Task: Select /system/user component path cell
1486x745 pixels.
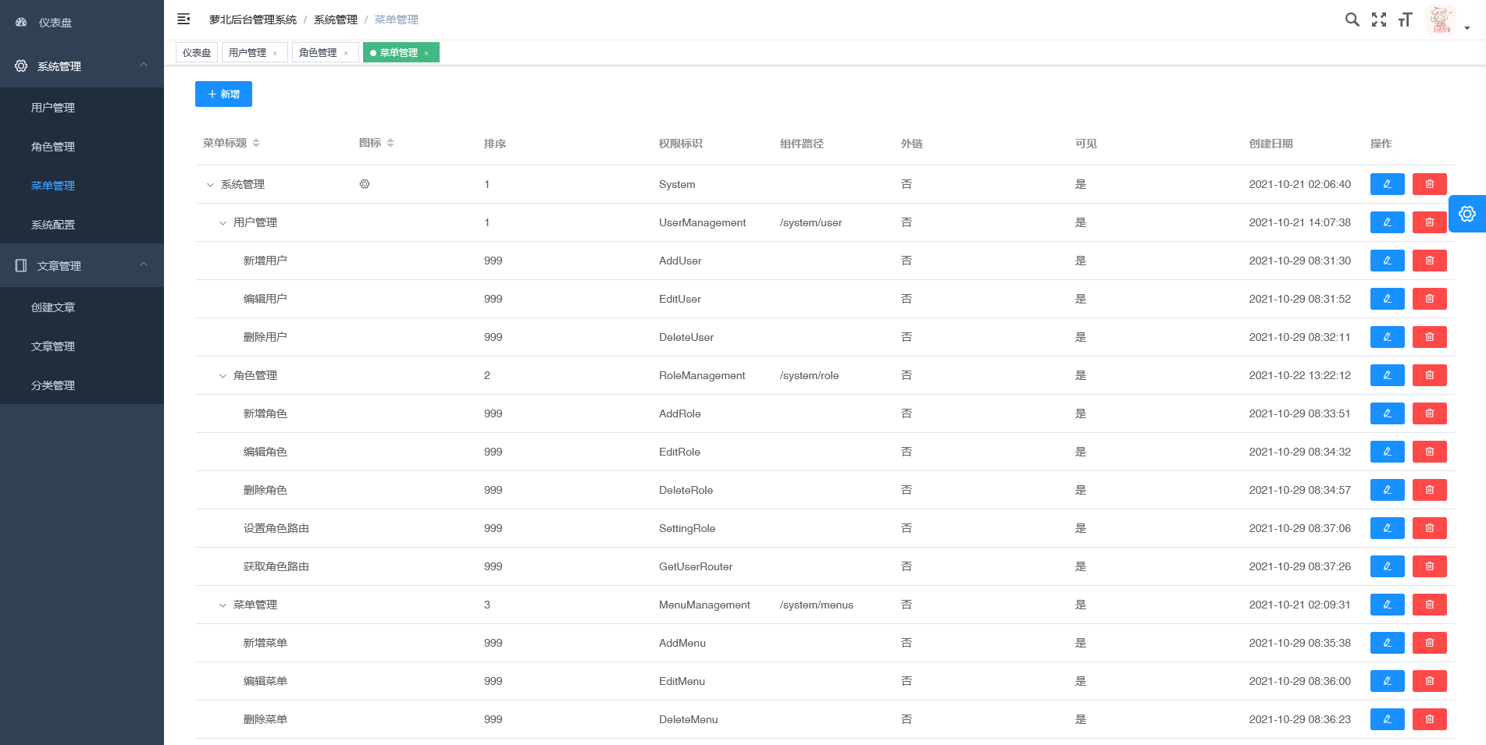Action: 811,222
